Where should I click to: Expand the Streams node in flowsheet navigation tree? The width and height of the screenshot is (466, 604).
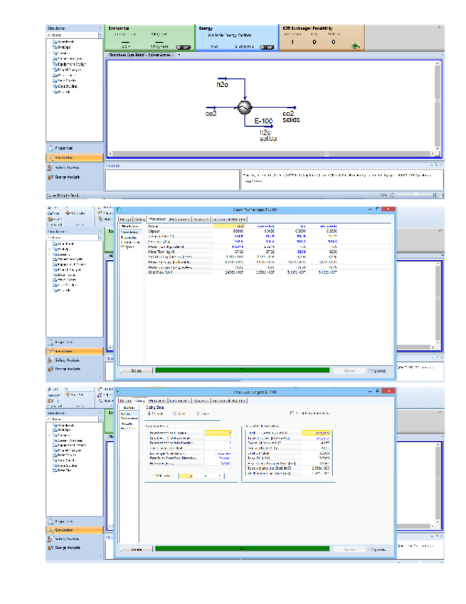(49, 53)
